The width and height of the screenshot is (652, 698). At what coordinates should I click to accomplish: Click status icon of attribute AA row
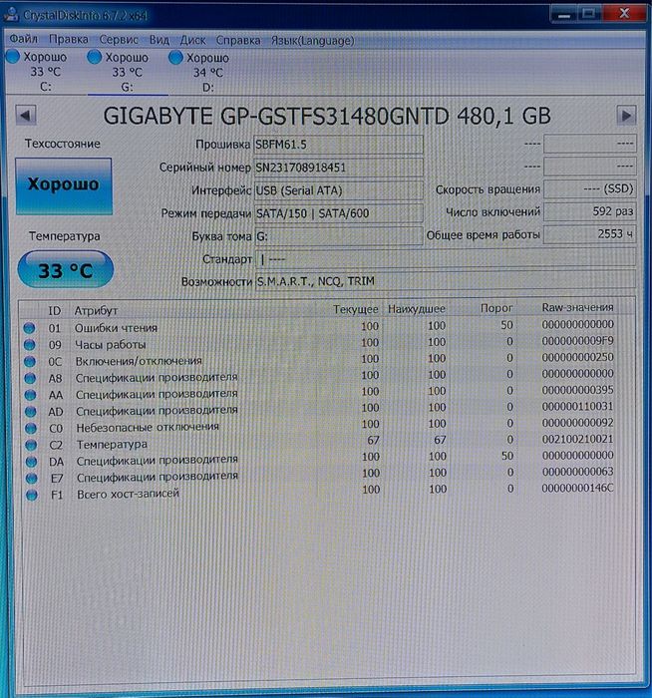30,395
